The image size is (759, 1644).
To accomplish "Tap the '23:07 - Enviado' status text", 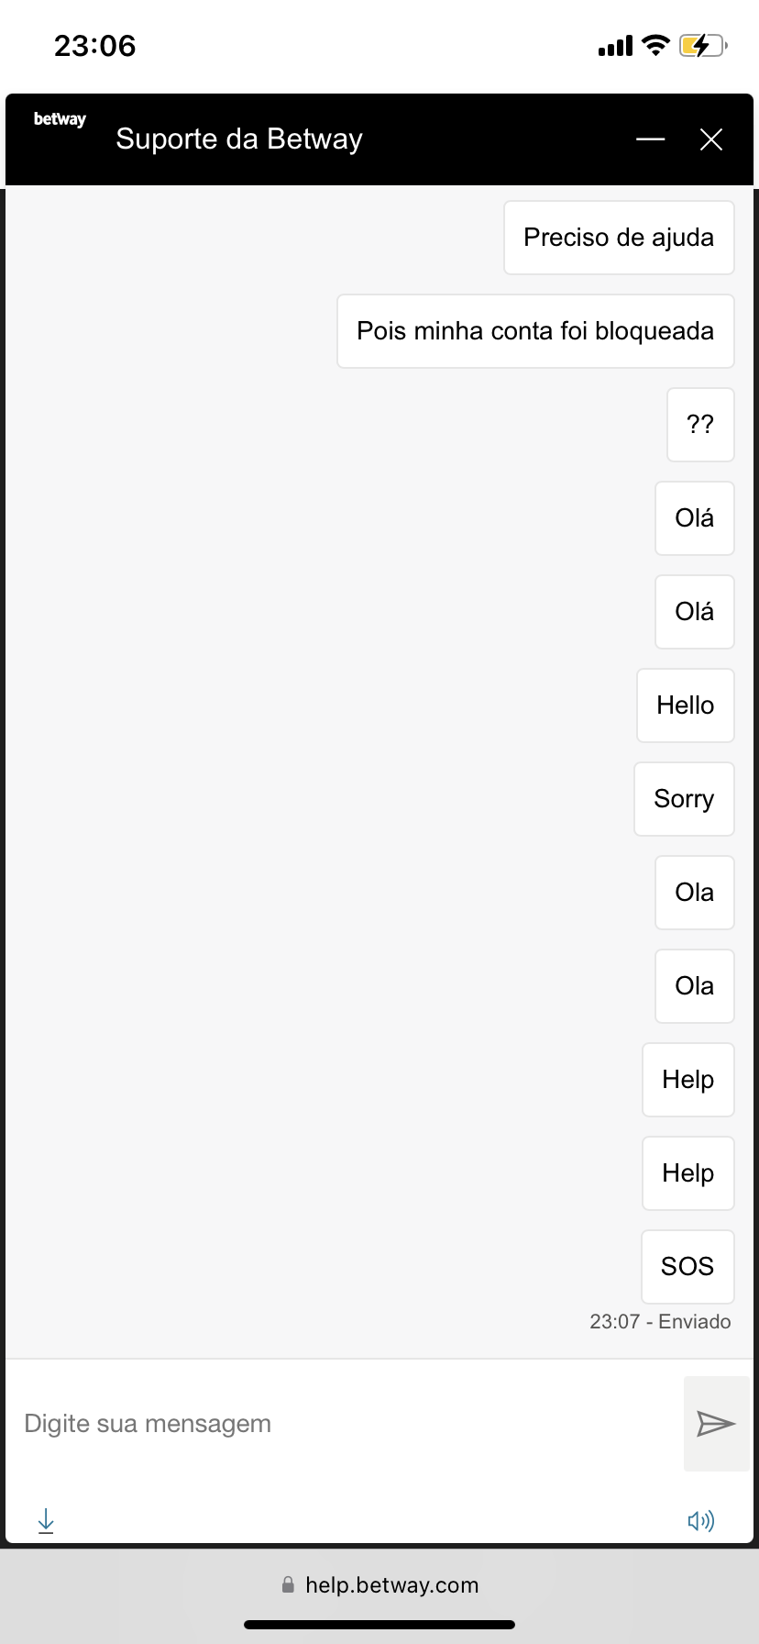I will tap(660, 1322).
